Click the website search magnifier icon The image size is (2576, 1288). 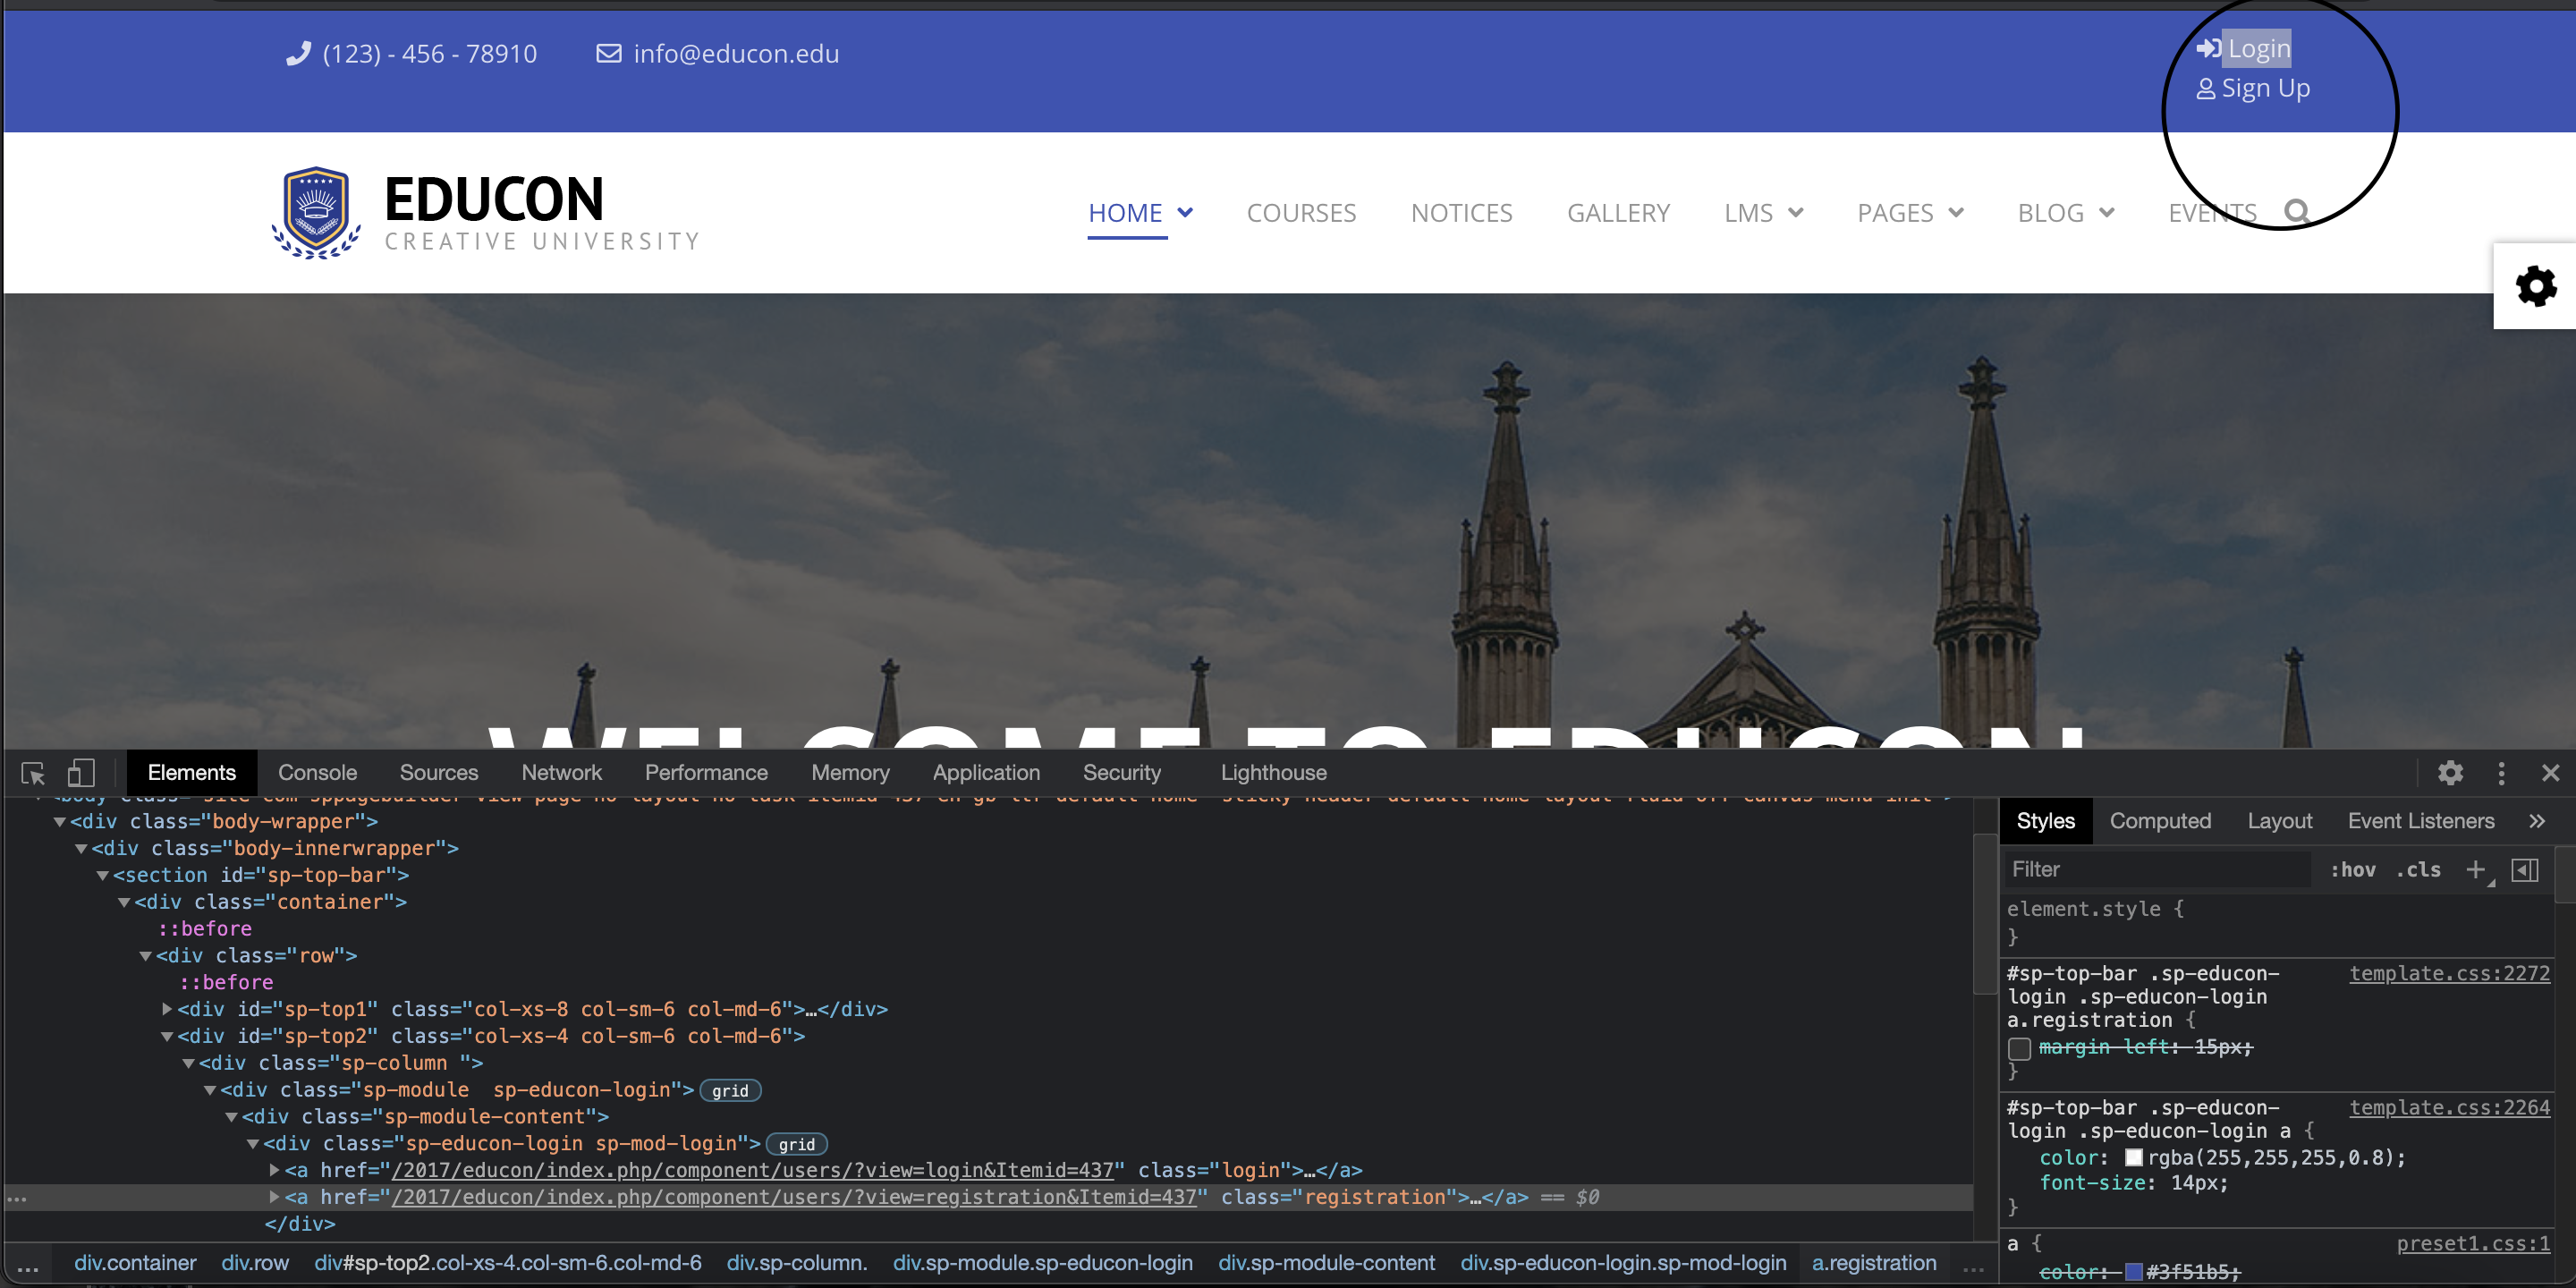(2297, 212)
